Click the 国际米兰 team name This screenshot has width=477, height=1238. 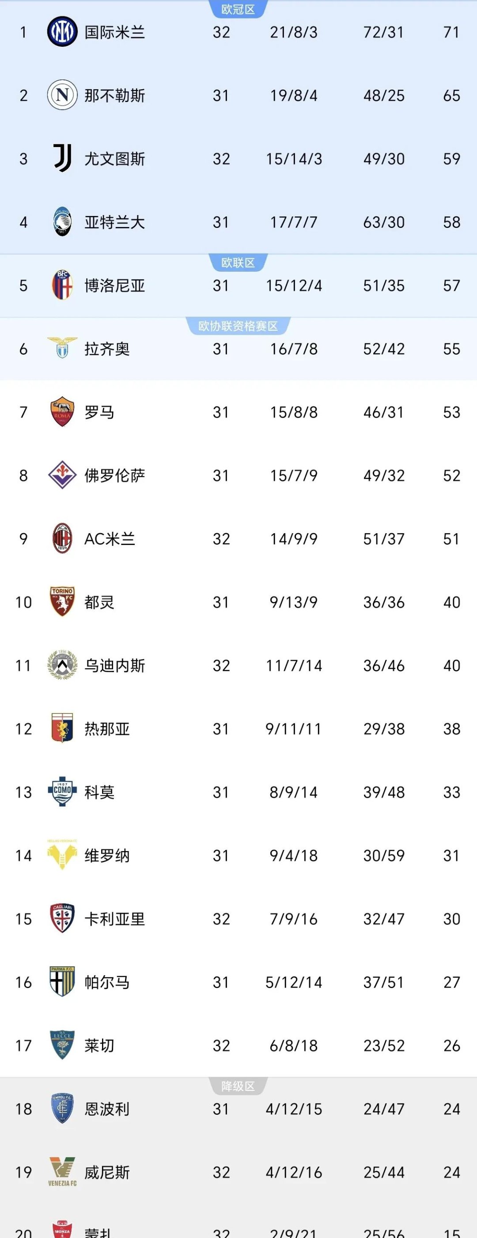[x=115, y=32]
